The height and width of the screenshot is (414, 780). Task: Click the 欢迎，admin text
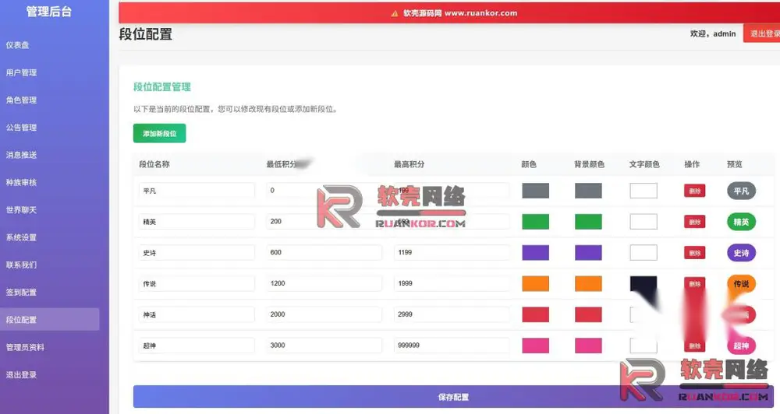[712, 33]
